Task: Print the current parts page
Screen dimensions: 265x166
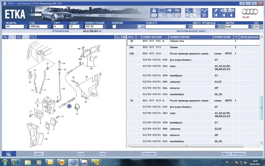Action: (x=154, y=11)
